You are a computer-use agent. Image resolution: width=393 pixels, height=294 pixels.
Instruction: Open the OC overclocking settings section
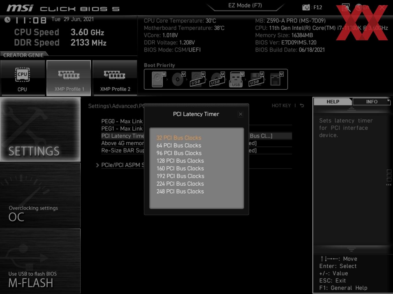(x=40, y=195)
